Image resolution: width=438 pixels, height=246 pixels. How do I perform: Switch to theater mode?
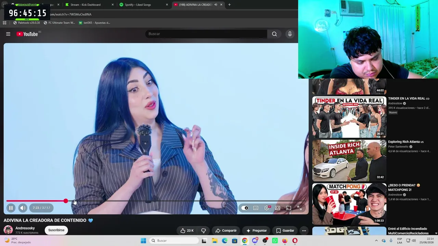tap(278, 208)
